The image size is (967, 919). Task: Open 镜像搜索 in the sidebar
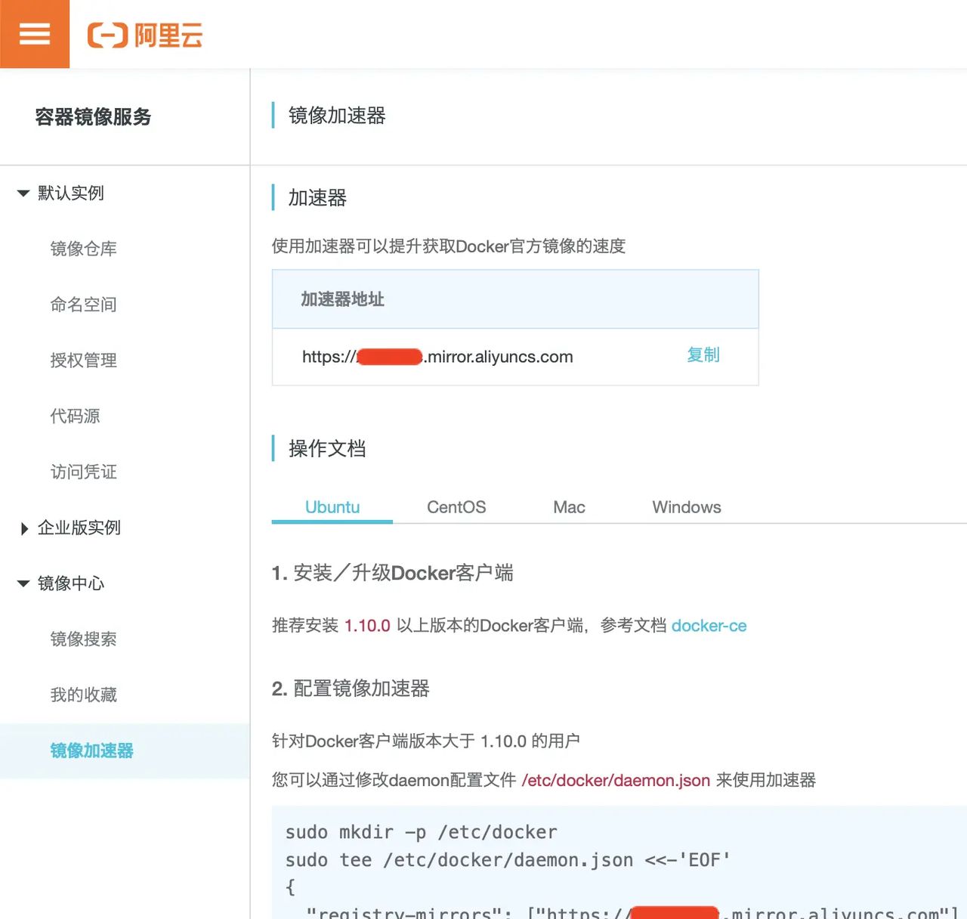pyautogui.click(x=84, y=639)
